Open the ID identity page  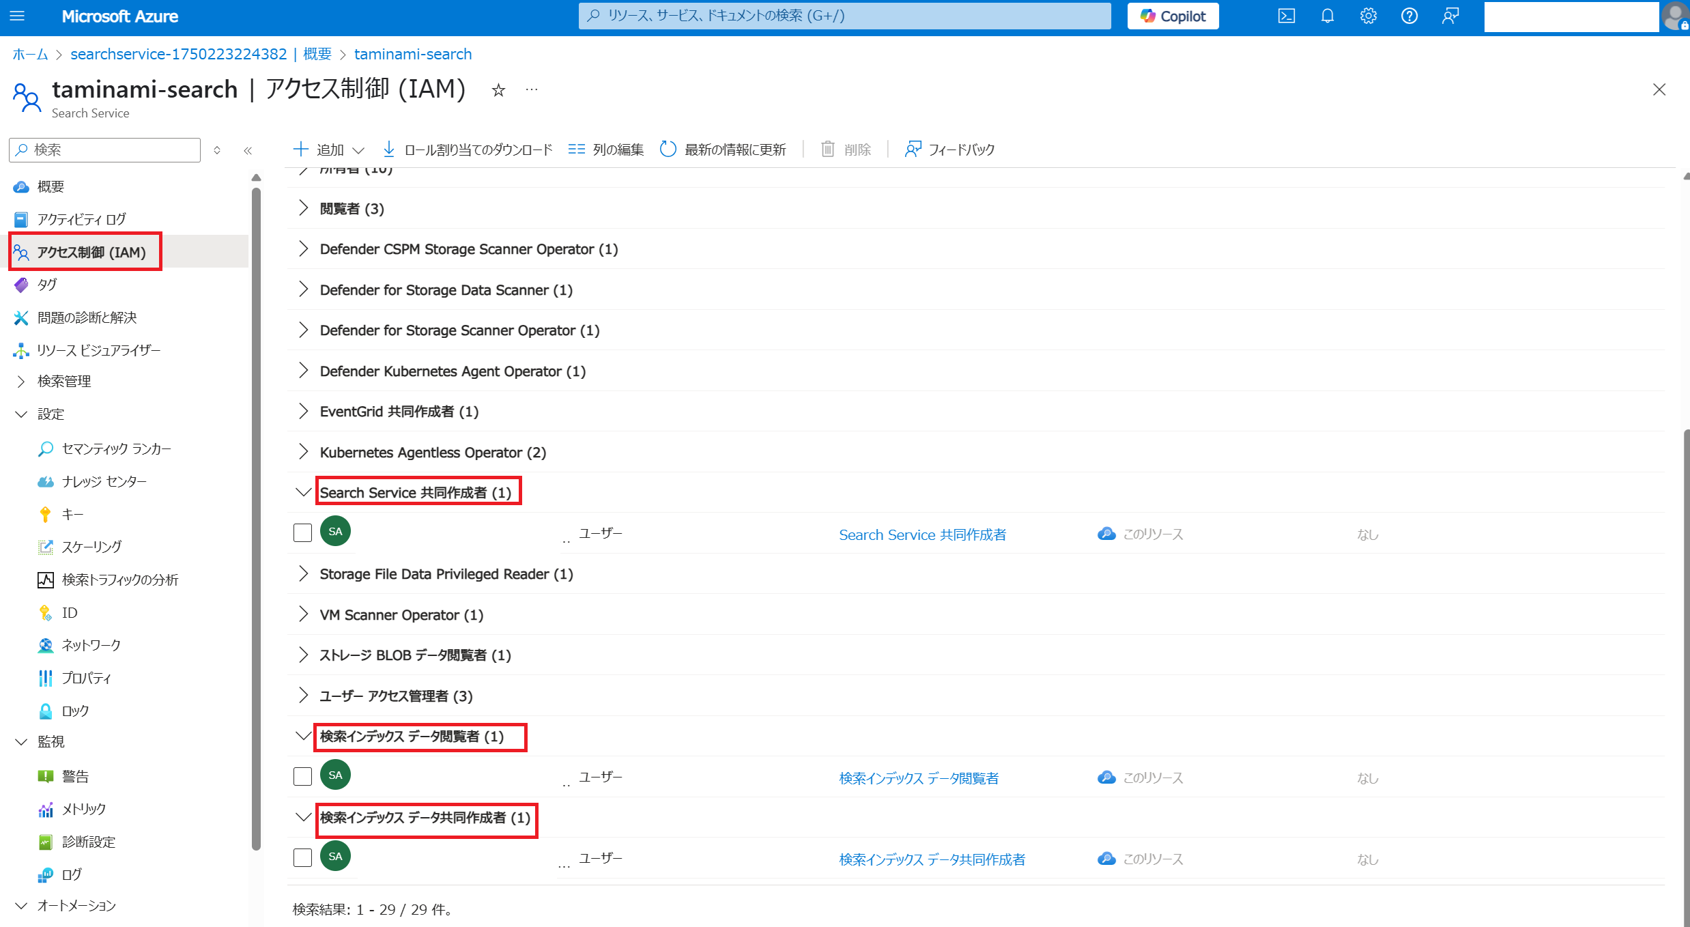click(70, 612)
